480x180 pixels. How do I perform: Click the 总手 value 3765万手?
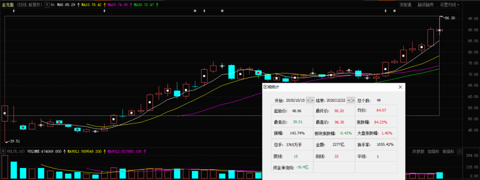294,144
